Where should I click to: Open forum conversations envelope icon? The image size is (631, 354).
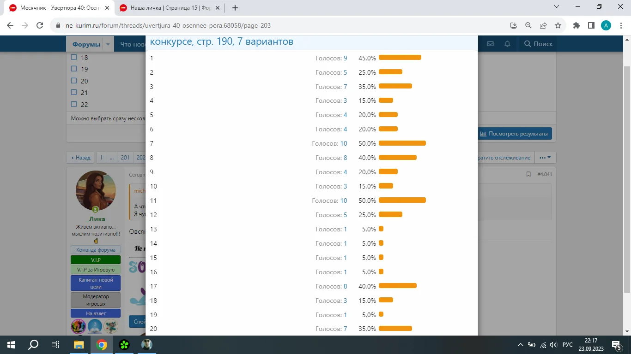(x=490, y=44)
